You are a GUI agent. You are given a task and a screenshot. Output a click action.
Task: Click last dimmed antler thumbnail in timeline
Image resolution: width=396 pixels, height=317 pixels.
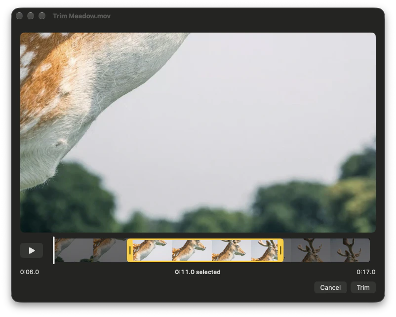350,250
